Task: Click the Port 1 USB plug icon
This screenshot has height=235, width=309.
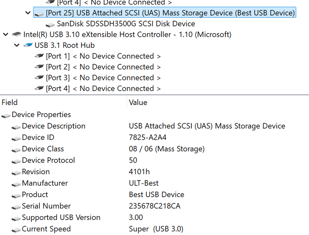Action: point(39,56)
